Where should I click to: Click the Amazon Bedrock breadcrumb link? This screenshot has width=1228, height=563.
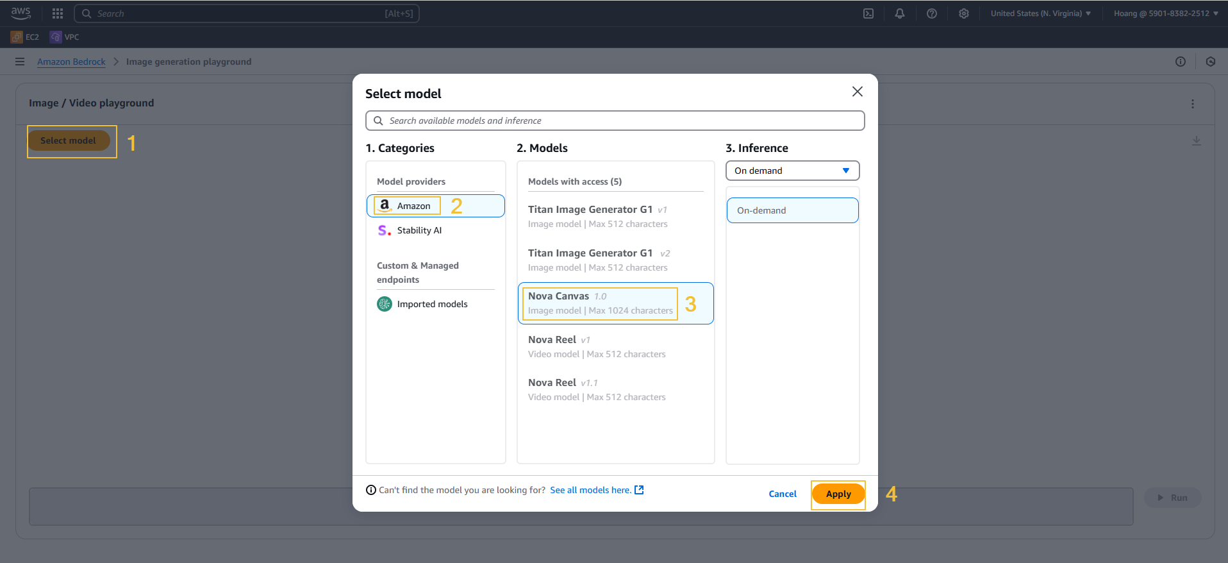coord(71,62)
